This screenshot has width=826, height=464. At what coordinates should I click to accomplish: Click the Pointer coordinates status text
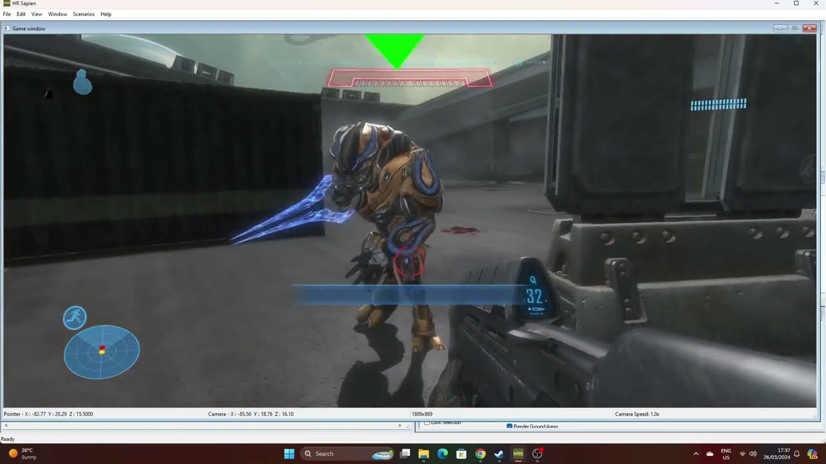click(48, 414)
